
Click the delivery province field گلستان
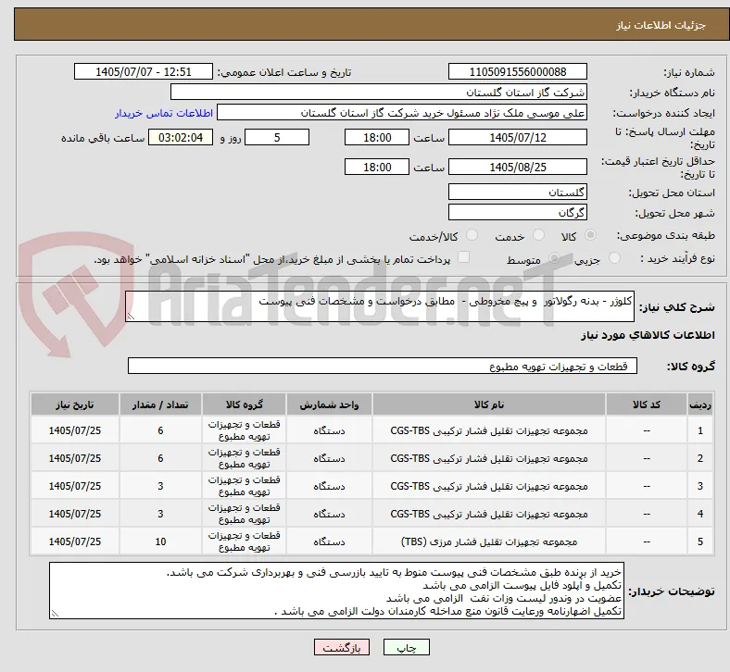click(x=518, y=192)
